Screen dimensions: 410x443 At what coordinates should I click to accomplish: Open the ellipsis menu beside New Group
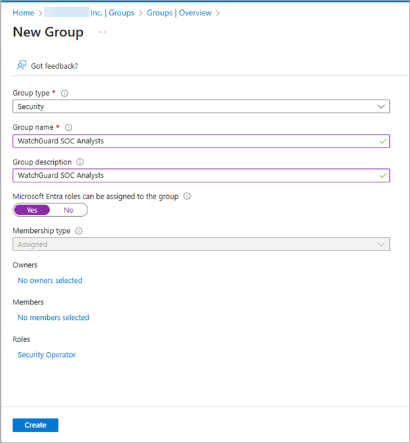(x=102, y=32)
